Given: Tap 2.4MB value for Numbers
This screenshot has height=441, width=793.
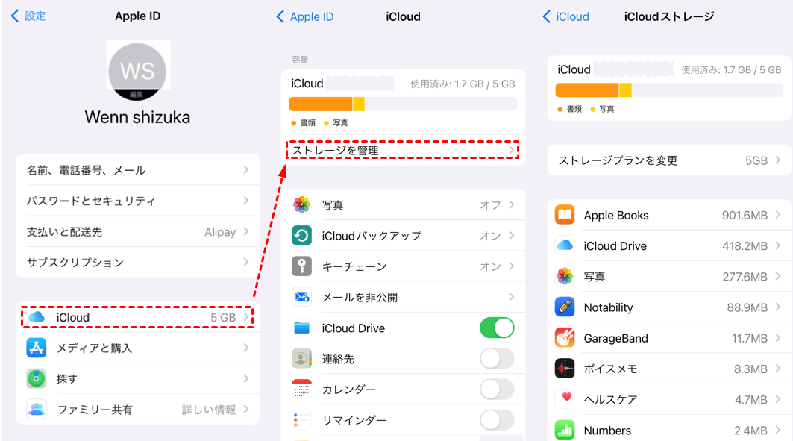Looking at the screenshot, I should coord(750,431).
